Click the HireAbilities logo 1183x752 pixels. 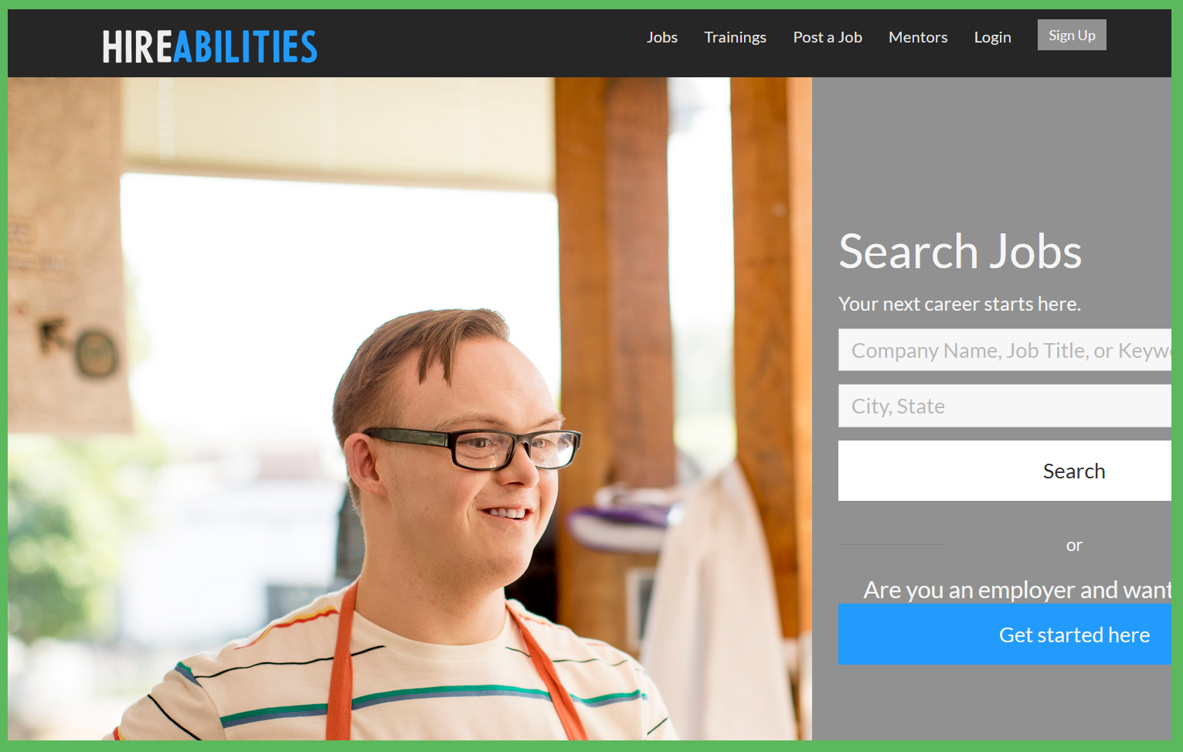[x=209, y=46]
